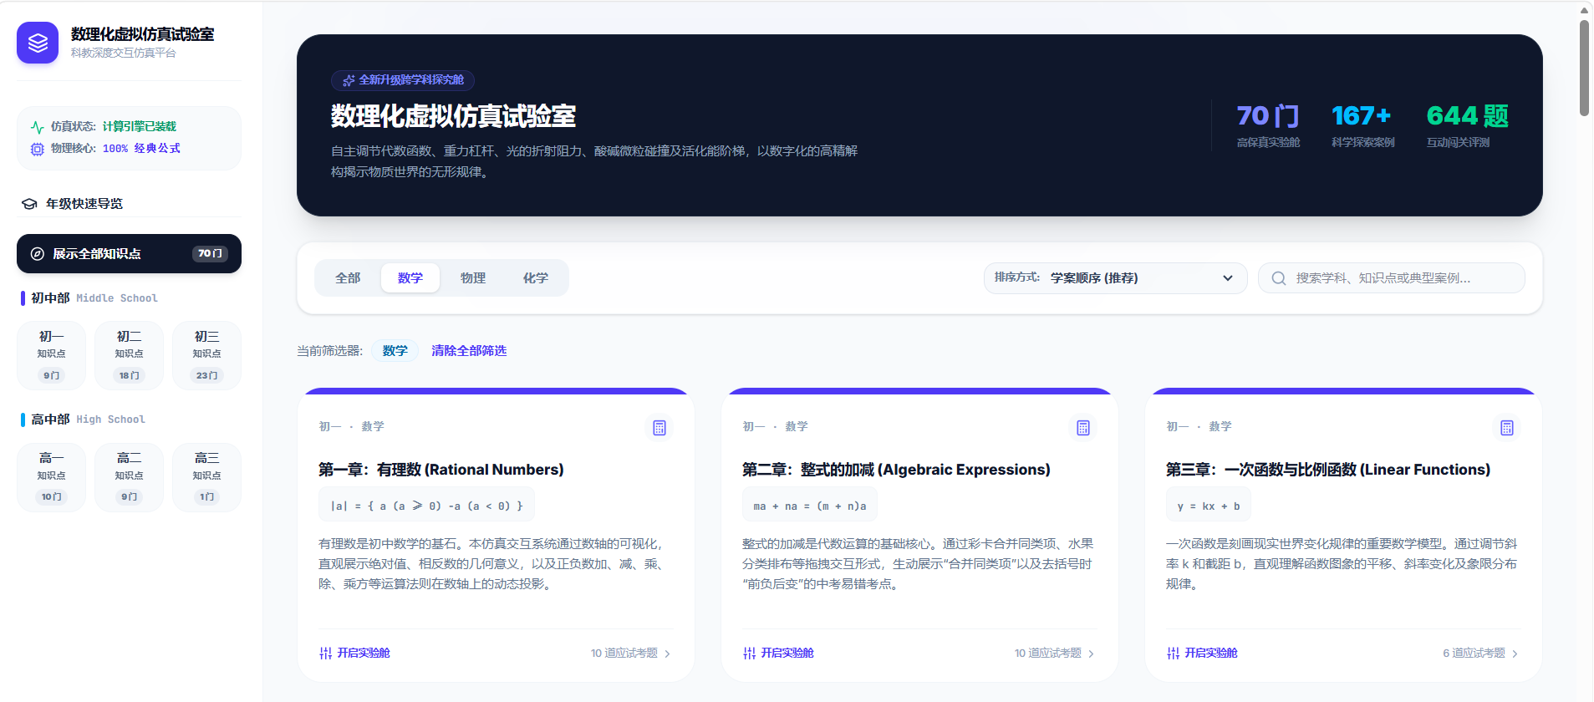
Task: Click the 70门 count badge
Action: (210, 254)
